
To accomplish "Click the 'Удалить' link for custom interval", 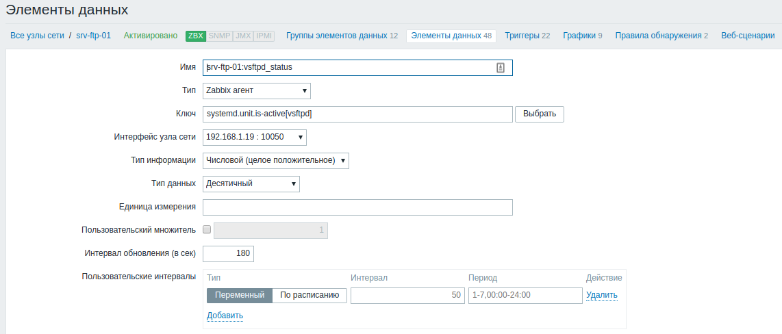I will coord(601,295).
